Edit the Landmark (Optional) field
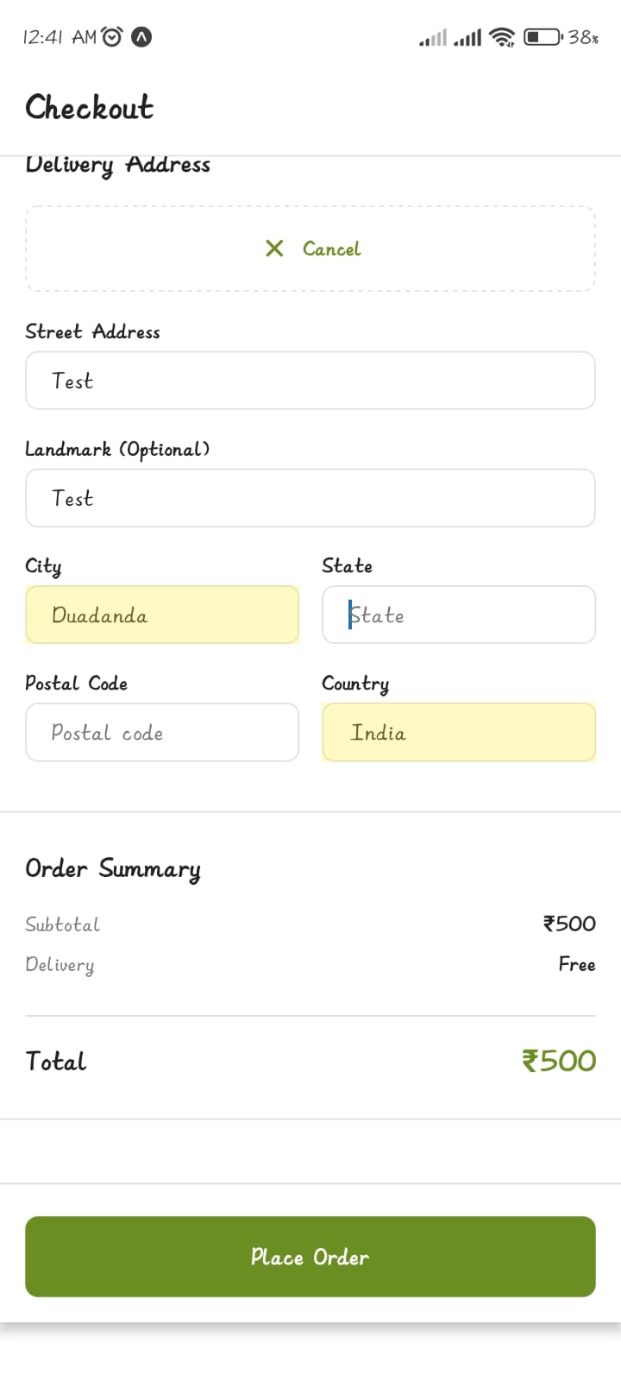The height and width of the screenshot is (1381, 621). point(310,498)
